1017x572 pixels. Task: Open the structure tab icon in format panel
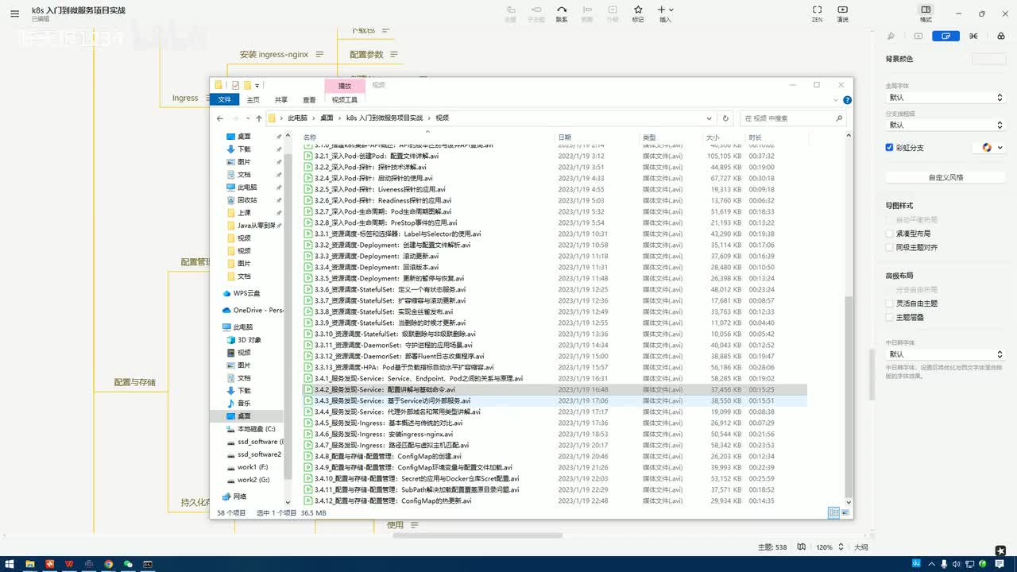pos(973,36)
